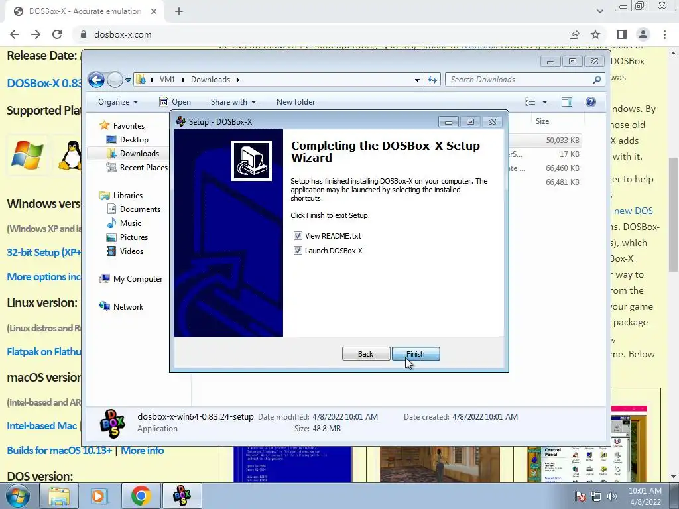679x509 pixels.
Task: Click the volume speaker tray icon
Action: coord(611,497)
